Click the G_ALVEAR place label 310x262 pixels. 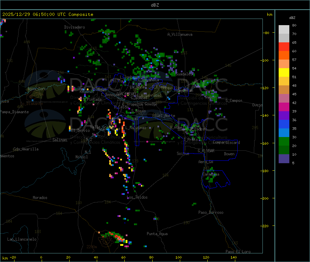206,151
